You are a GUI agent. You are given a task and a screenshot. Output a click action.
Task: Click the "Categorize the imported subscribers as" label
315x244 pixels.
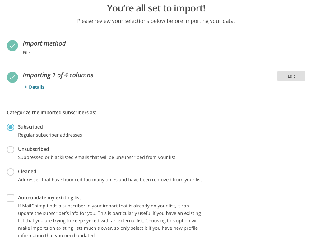(52, 113)
